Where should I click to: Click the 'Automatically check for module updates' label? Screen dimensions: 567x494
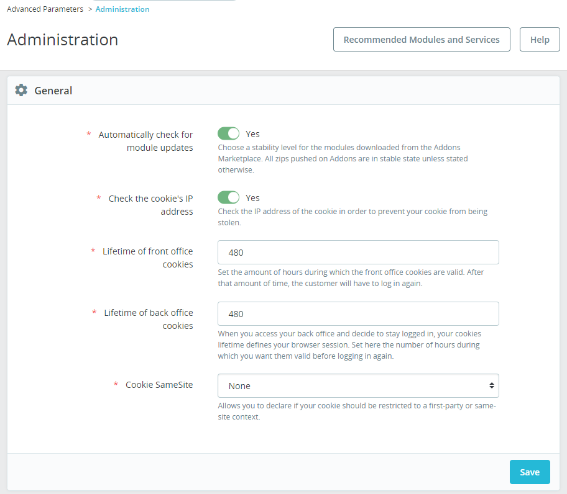[x=145, y=141]
